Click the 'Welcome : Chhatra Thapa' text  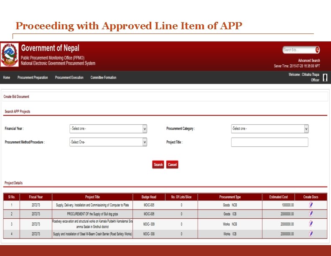pyautogui.click(x=304, y=74)
